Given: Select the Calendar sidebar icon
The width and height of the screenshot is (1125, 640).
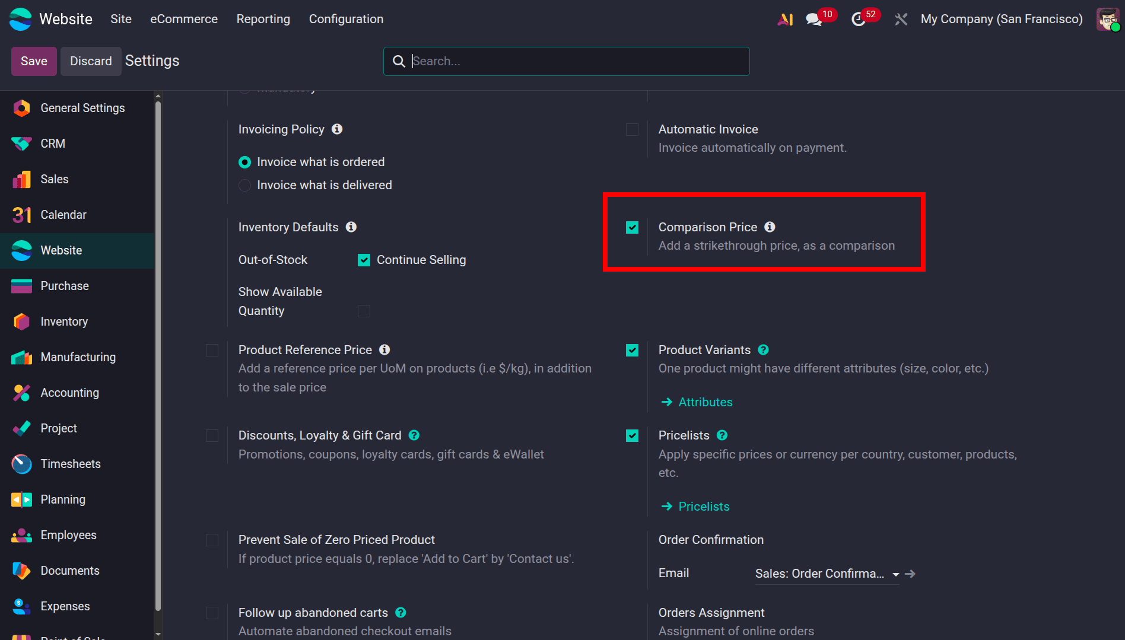Looking at the screenshot, I should point(21,215).
